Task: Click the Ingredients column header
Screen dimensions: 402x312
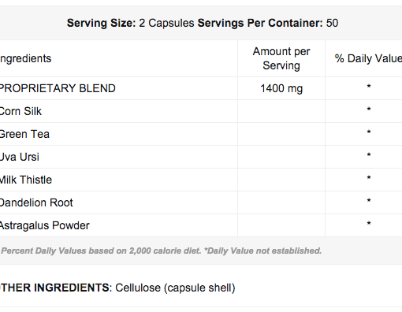Action: 25,58
